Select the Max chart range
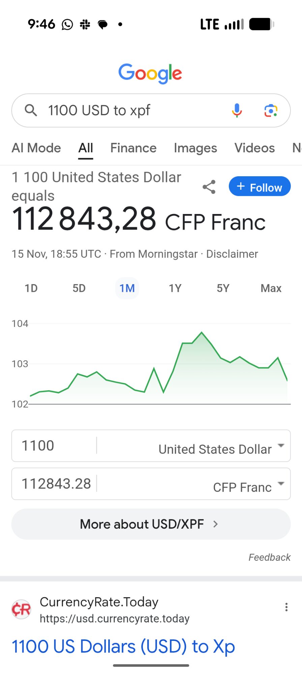 coord(271,288)
